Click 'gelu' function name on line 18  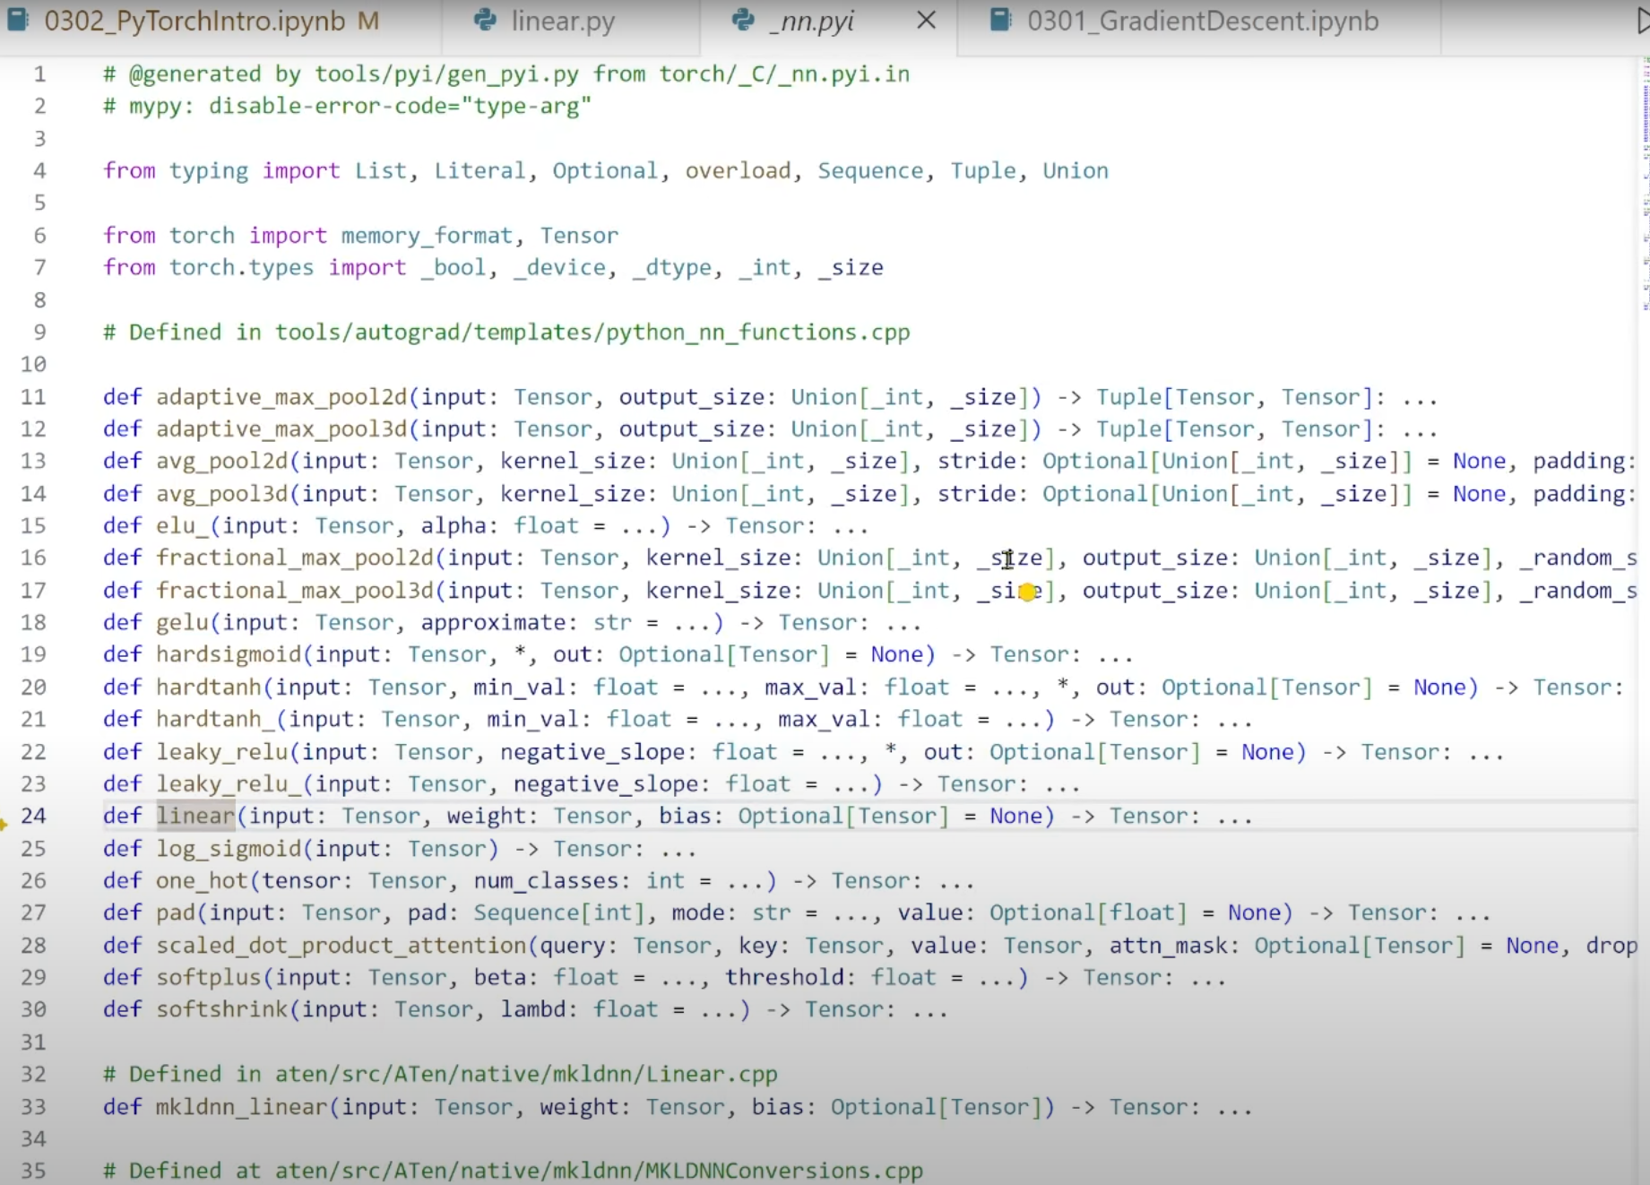pyautogui.click(x=182, y=623)
